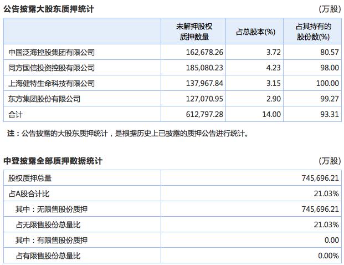Click 745,696.21 in the 无限售股份质押 row
Image resolution: width=344 pixels, height=265 pixels.
[x=320, y=210]
